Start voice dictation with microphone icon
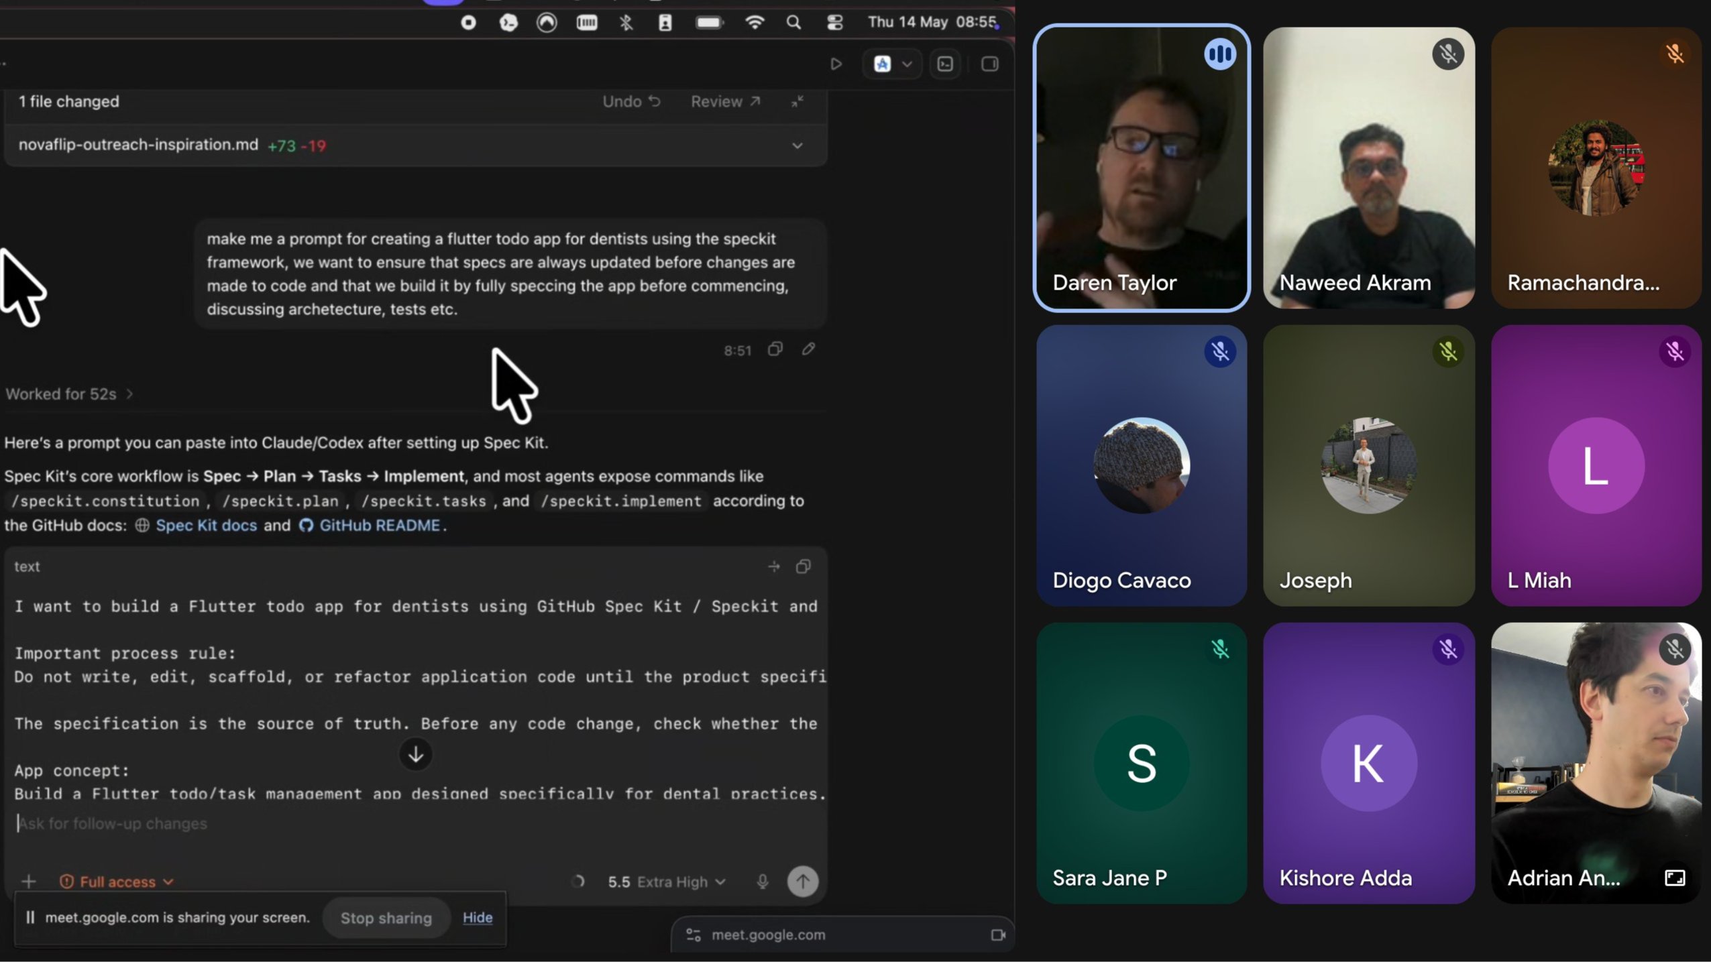This screenshot has width=1711, height=962. 762,882
